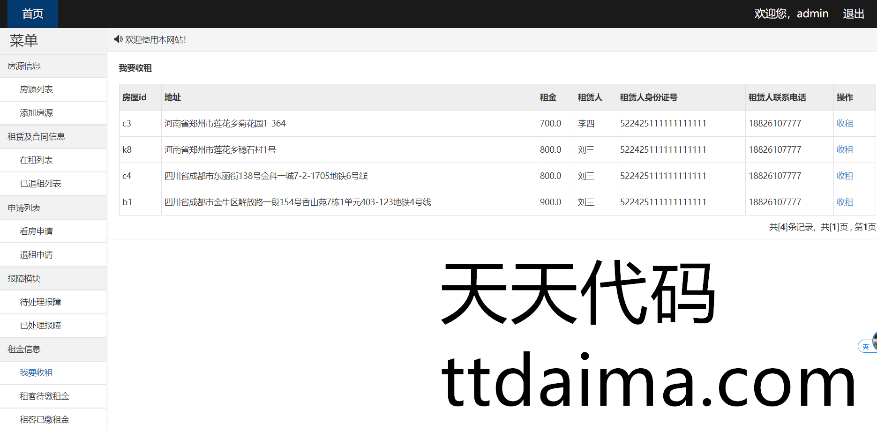Go to 在租列表 page
The image size is (877, 431).
pos(37,160)
